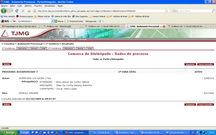This screenshot has height=135, width=216.
Task: Open the Primeiros passos bookmark
Action: (25, 16)
